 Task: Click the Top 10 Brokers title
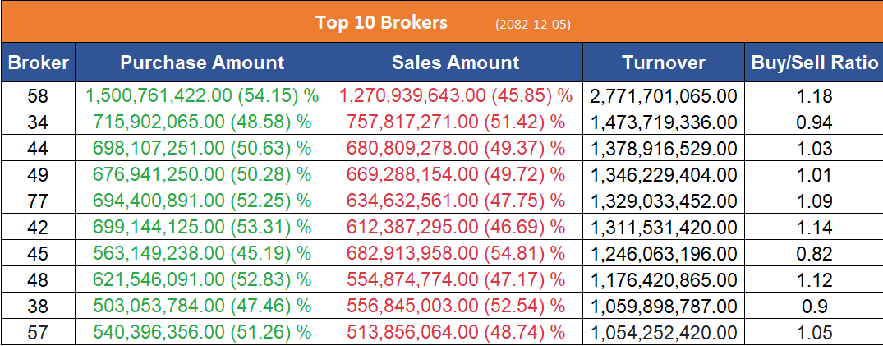point(381,22)
